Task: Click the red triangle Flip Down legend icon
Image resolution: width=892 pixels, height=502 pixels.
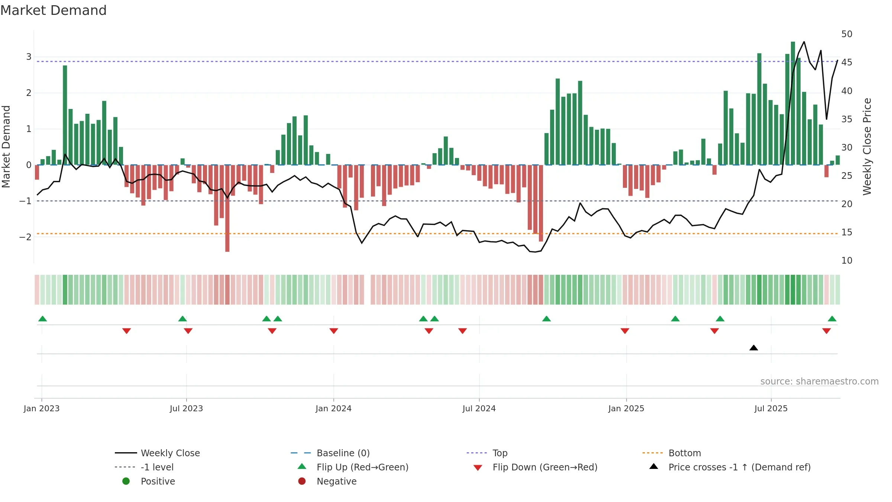Action: 478,468
